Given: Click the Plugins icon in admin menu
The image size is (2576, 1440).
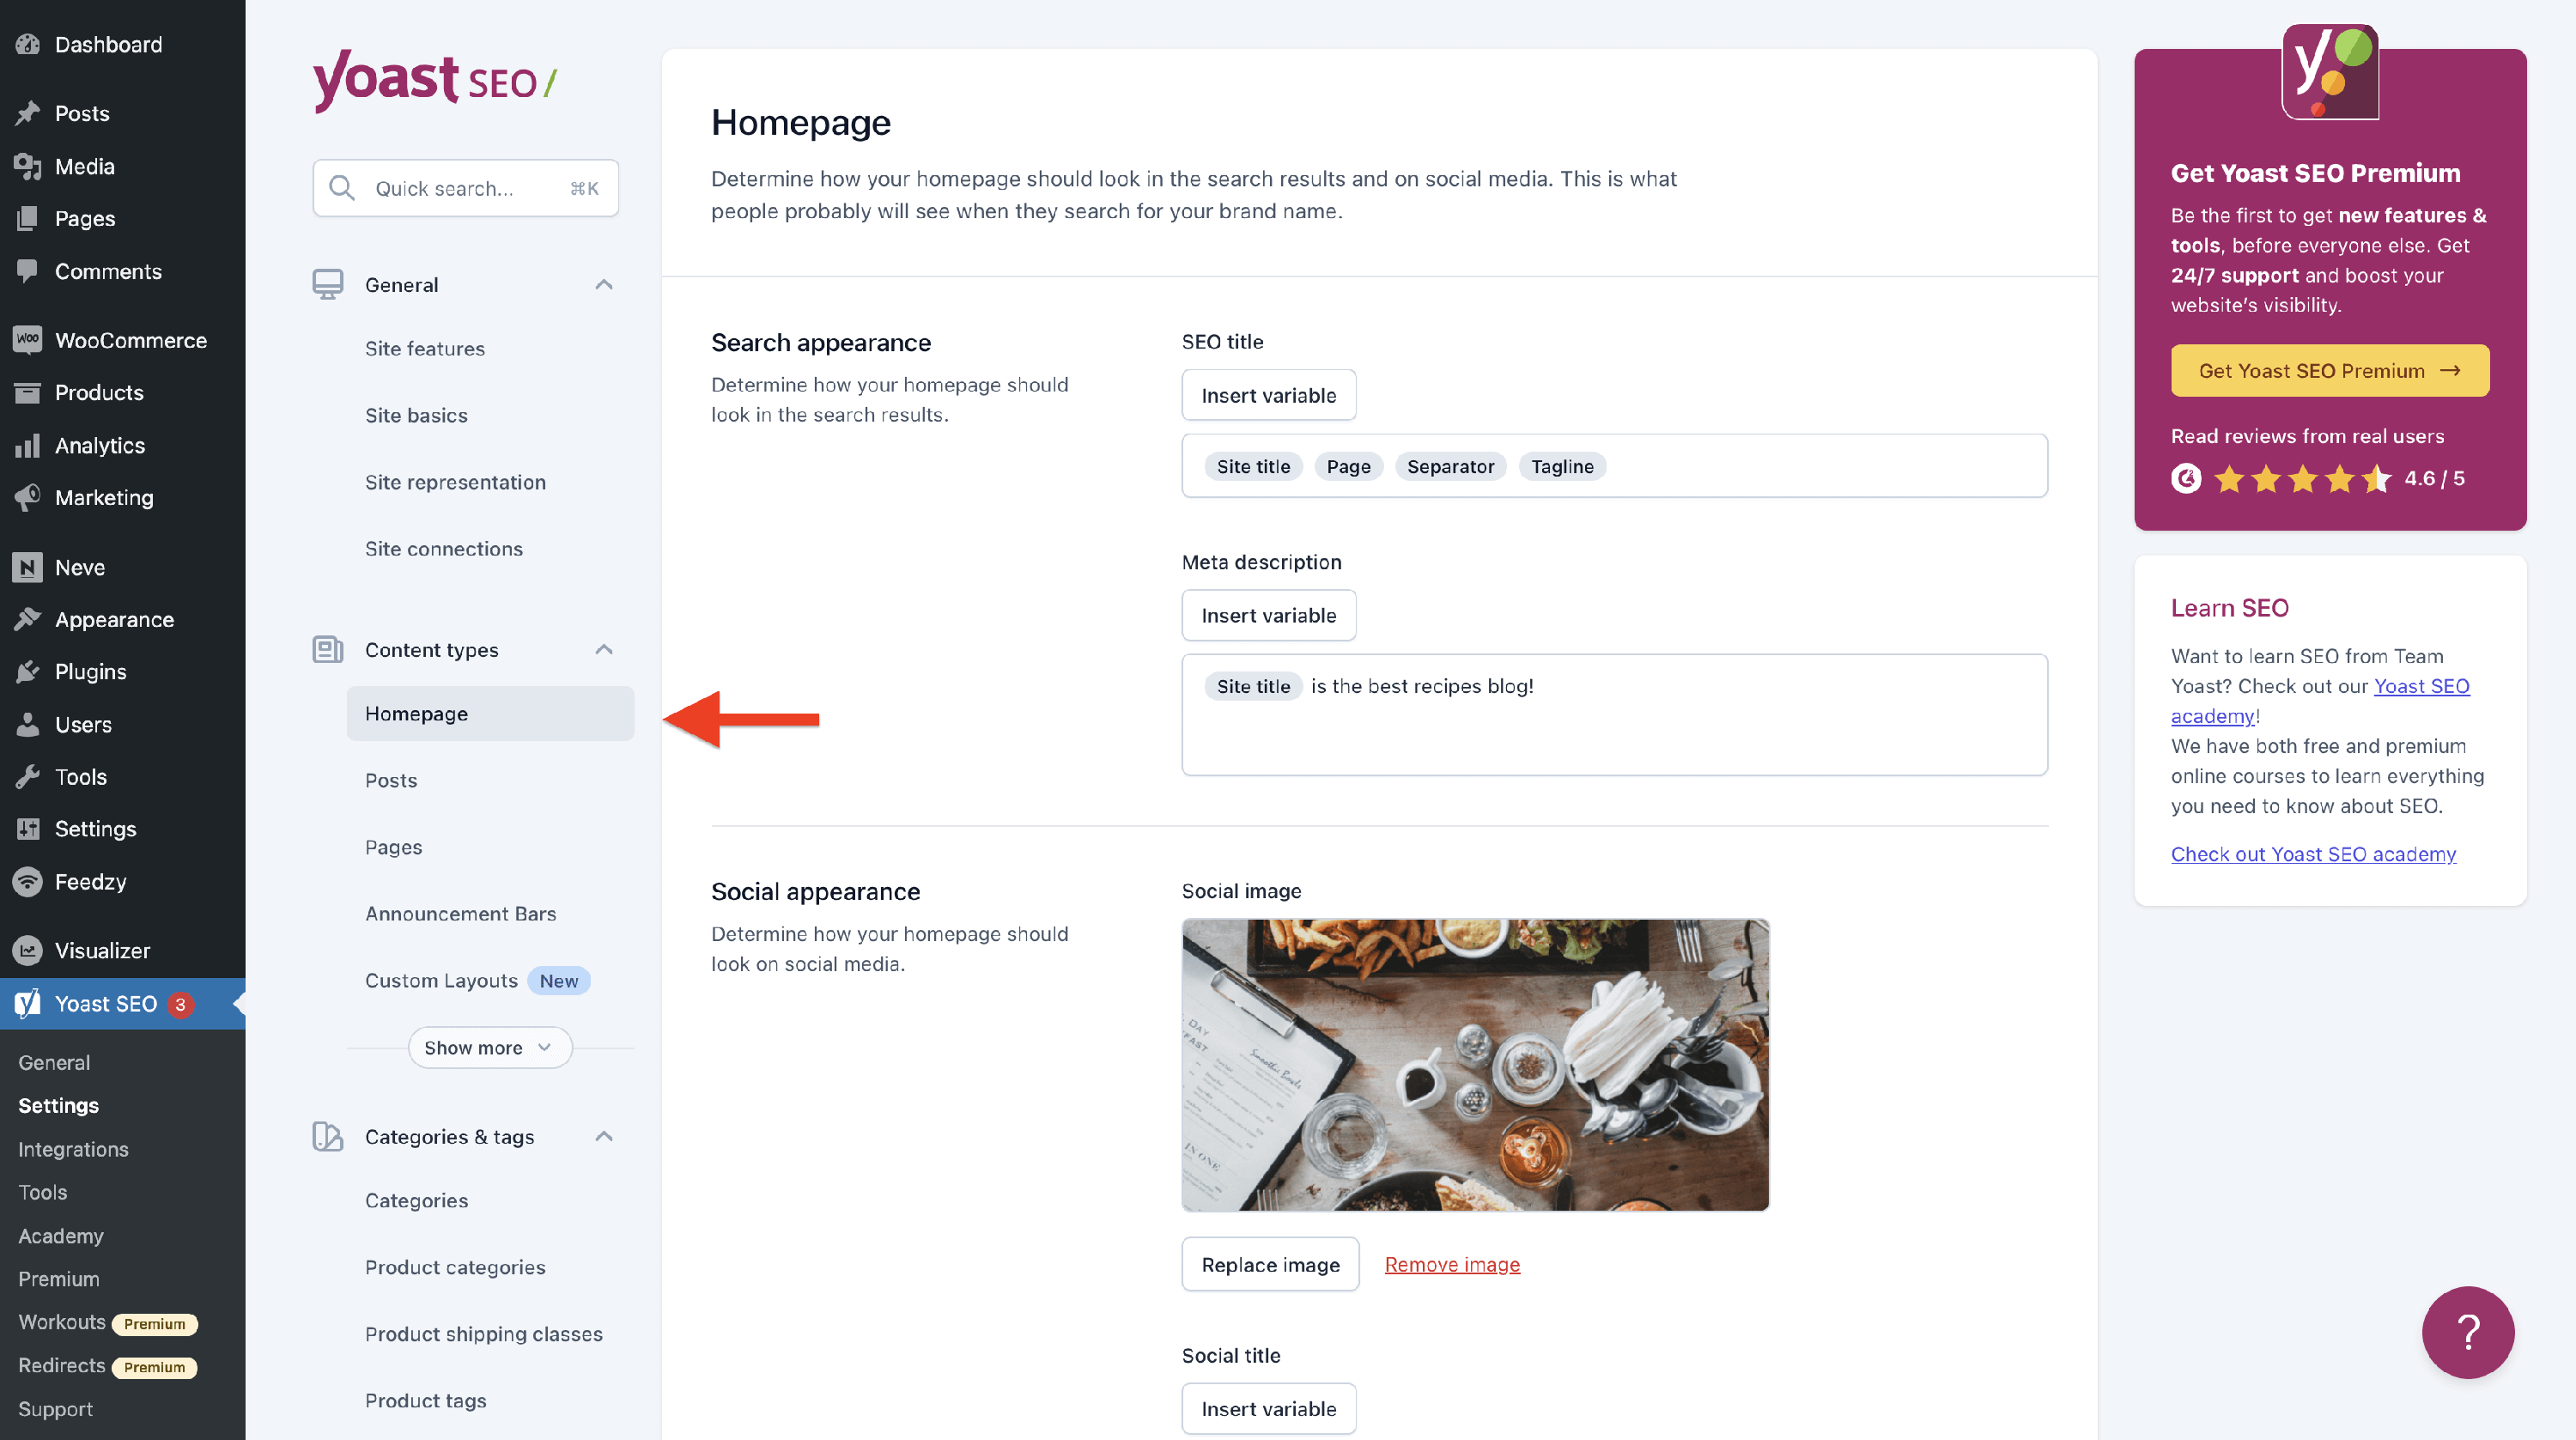Looking at the screenshot, I should click(x=28, y=671).
